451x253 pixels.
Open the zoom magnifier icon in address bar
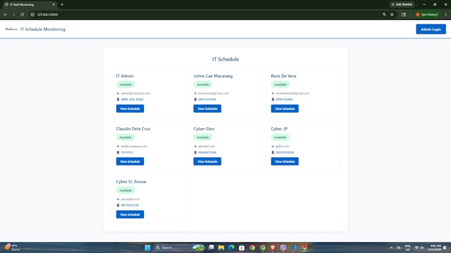(x=384, y=15)
